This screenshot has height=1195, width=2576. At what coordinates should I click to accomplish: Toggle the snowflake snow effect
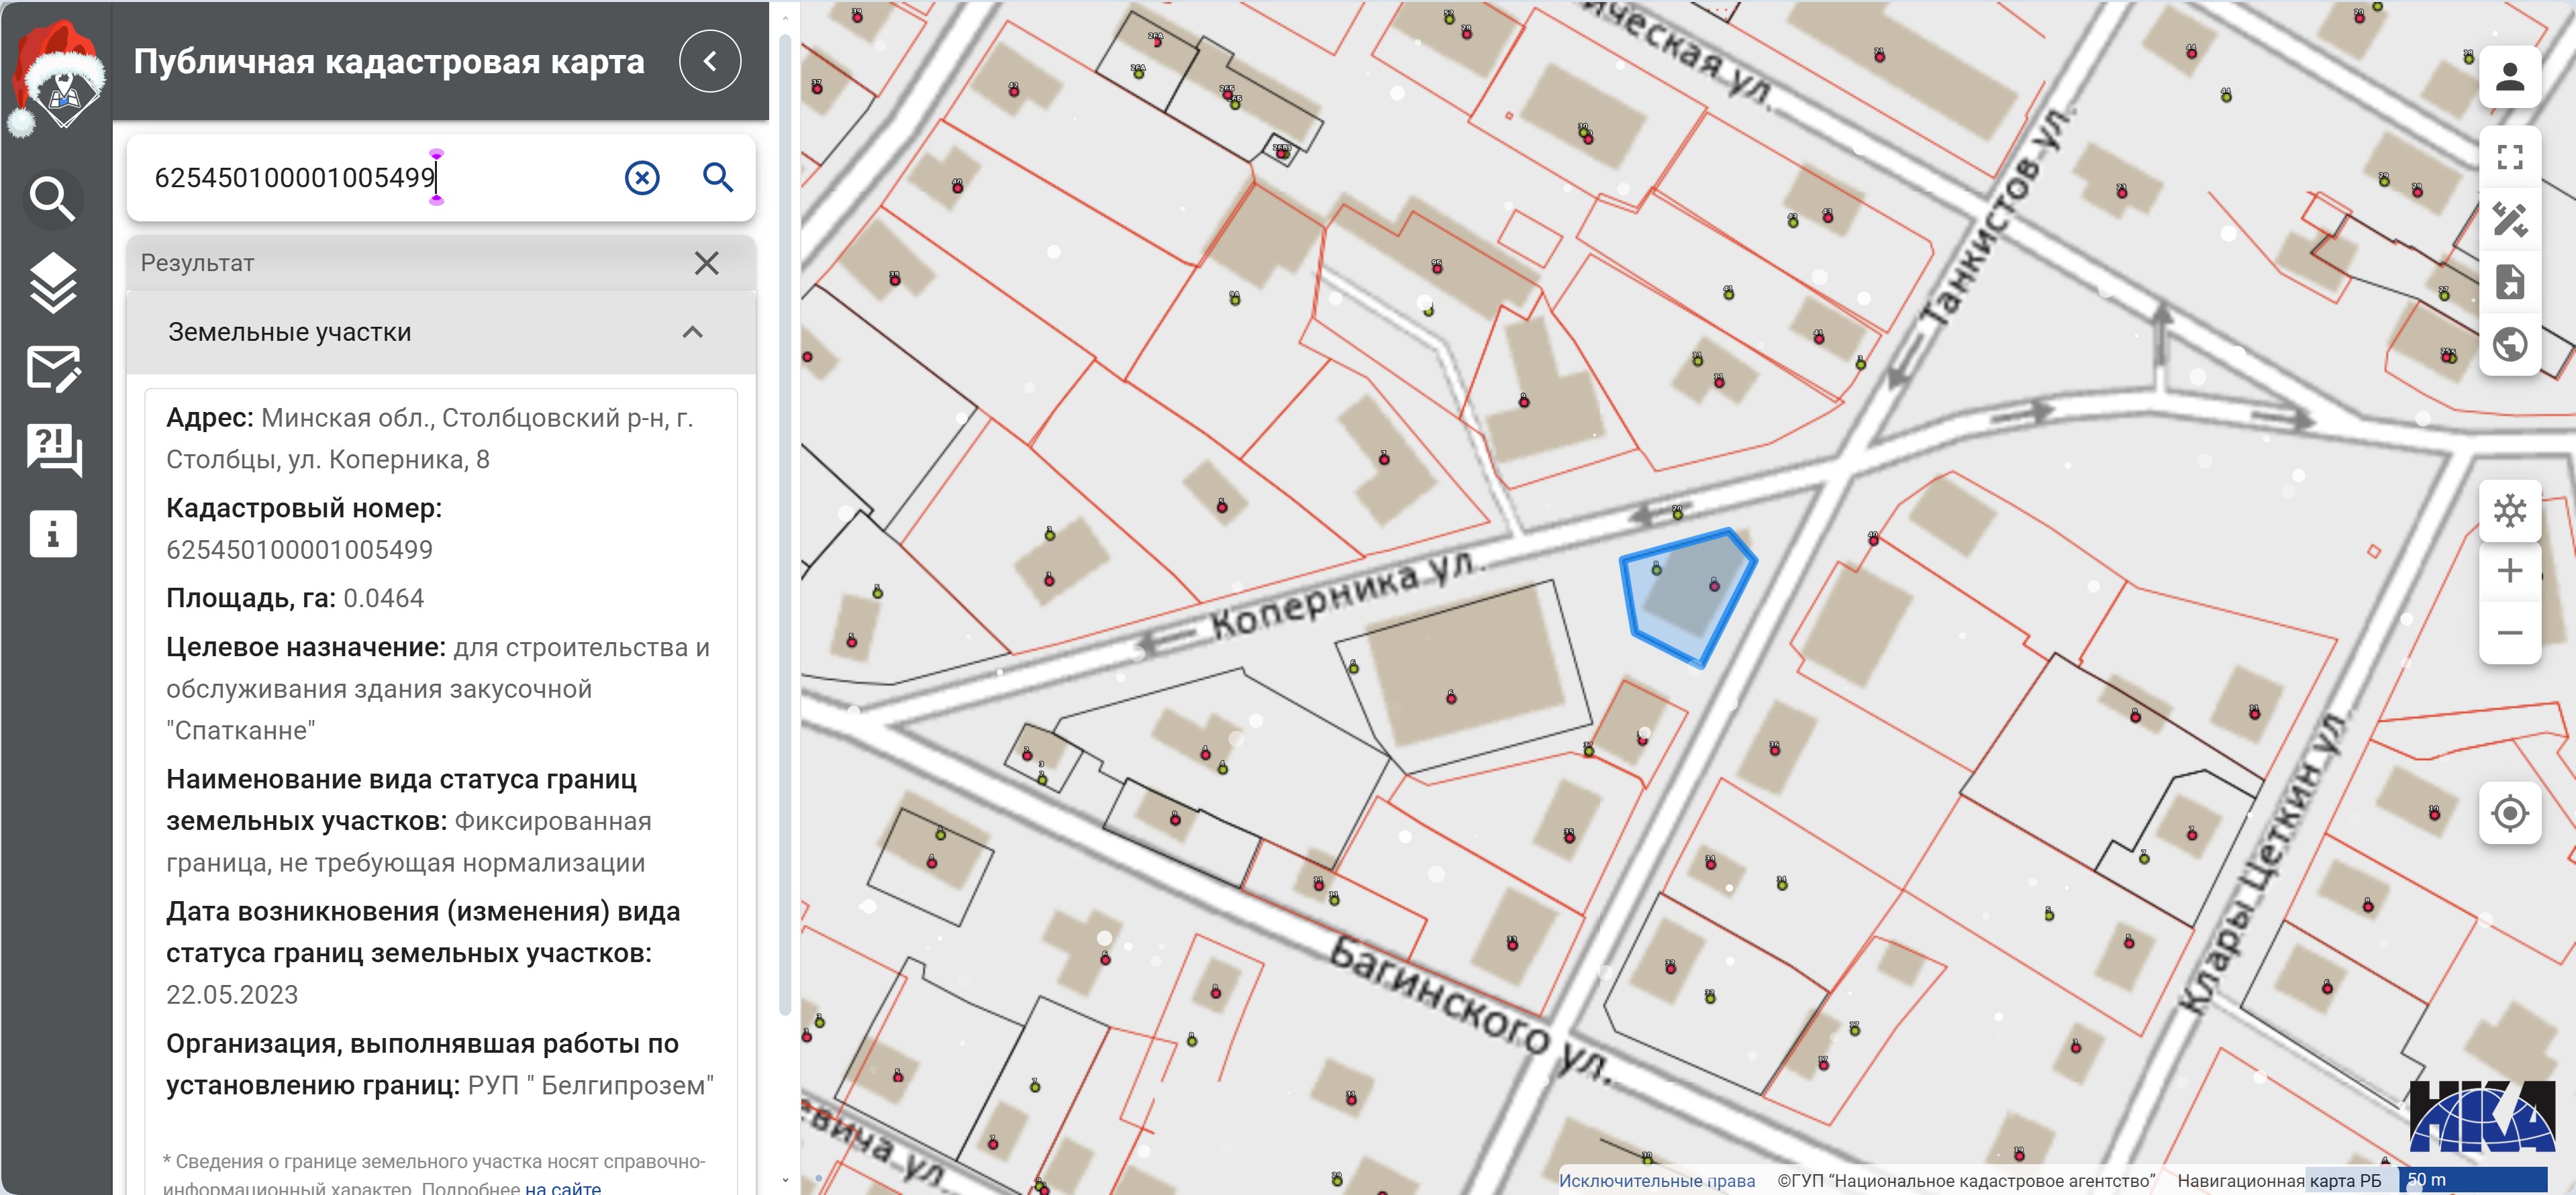[x=2509, y=511]
